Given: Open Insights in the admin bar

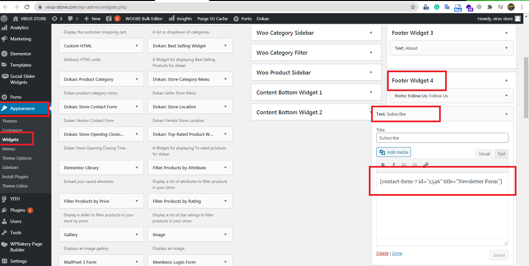Looking at the screenshot, I should (180, 19).
